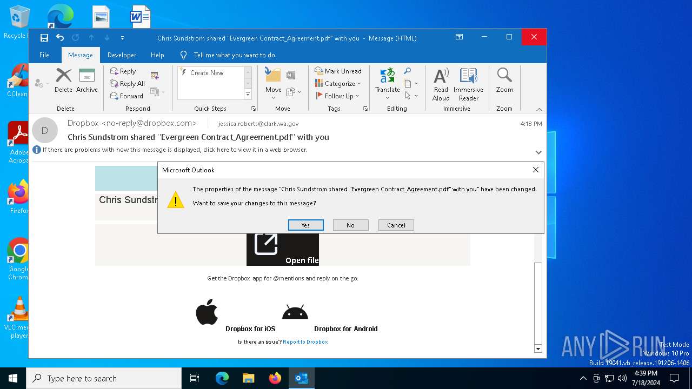
Task: Click the view in web browser info bar
Action: pyautogui.click(x=175, y=150)
